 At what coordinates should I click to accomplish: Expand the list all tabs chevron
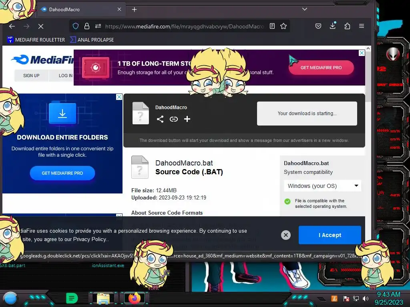(305, 9)
